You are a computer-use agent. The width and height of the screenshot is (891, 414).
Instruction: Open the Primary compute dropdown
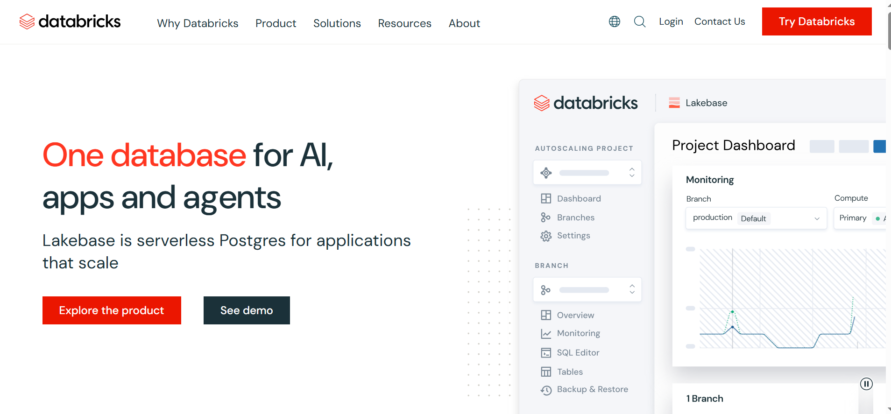coord(860,218)
